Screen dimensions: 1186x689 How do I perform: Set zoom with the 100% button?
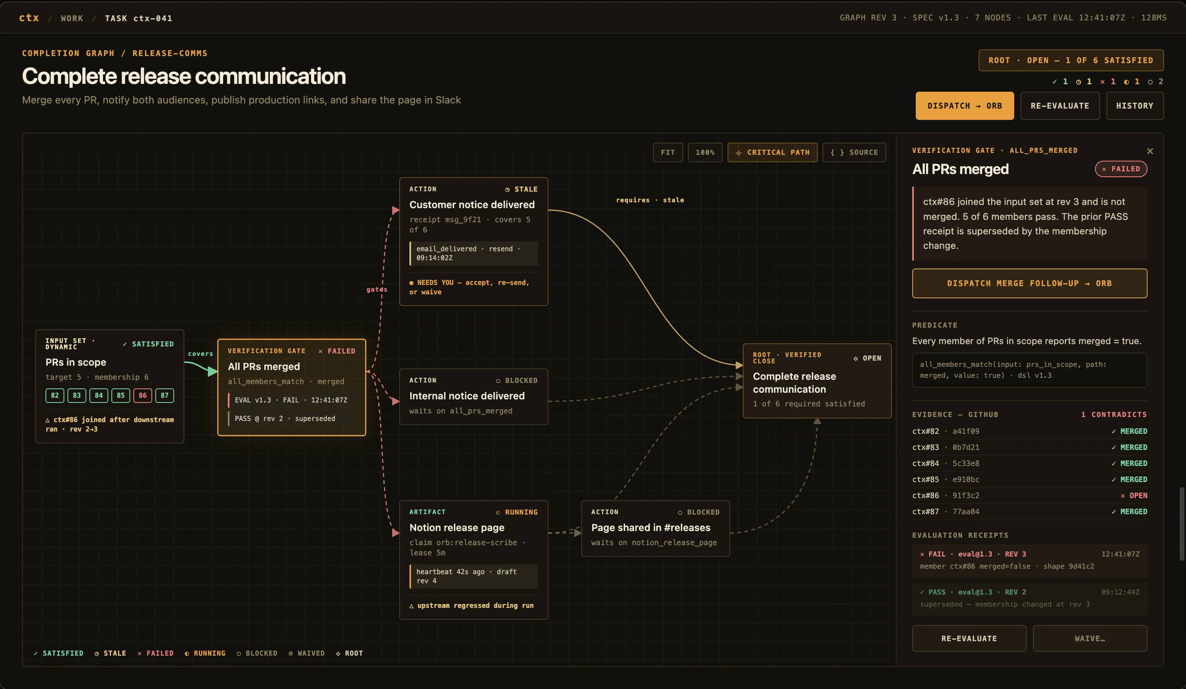click(704, 152)
